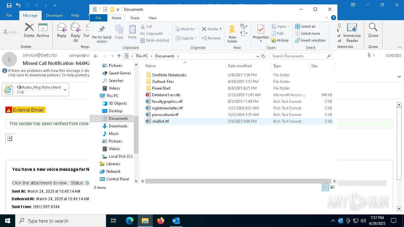Screen dimensions: 404x227
Task: Open the Home tab in Explorer
Action: tap(116, 18)
